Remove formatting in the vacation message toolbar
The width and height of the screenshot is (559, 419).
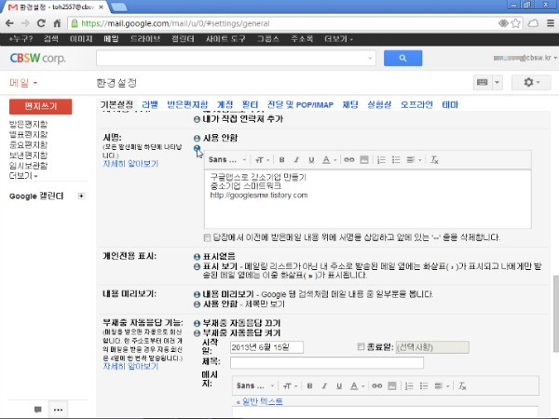click(x=462, y=385)
